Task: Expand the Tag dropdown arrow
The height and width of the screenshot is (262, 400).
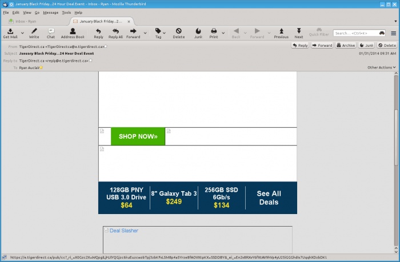Action: (165, 33)
